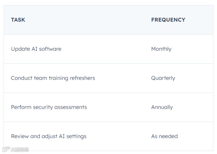Select the 'Conduct team training refreshers' cell

[53, 78]
